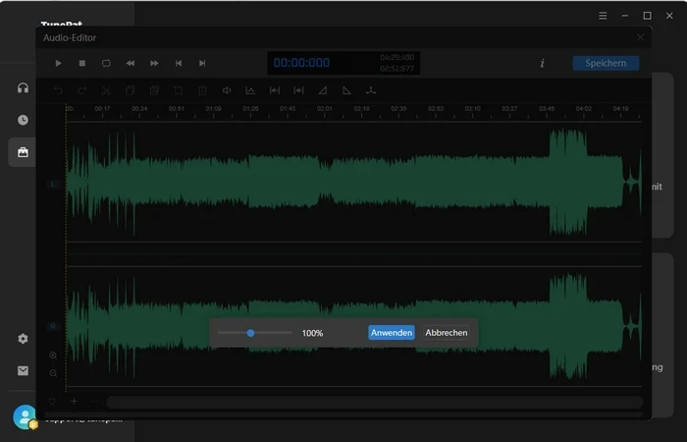
Task: Toggle the left channel L button
Action: (53, 185)
